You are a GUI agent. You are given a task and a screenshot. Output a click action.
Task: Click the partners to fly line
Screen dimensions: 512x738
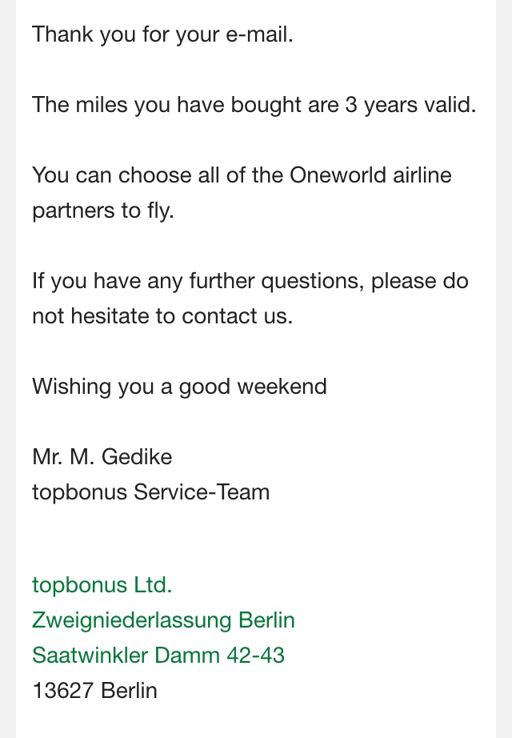103,211
